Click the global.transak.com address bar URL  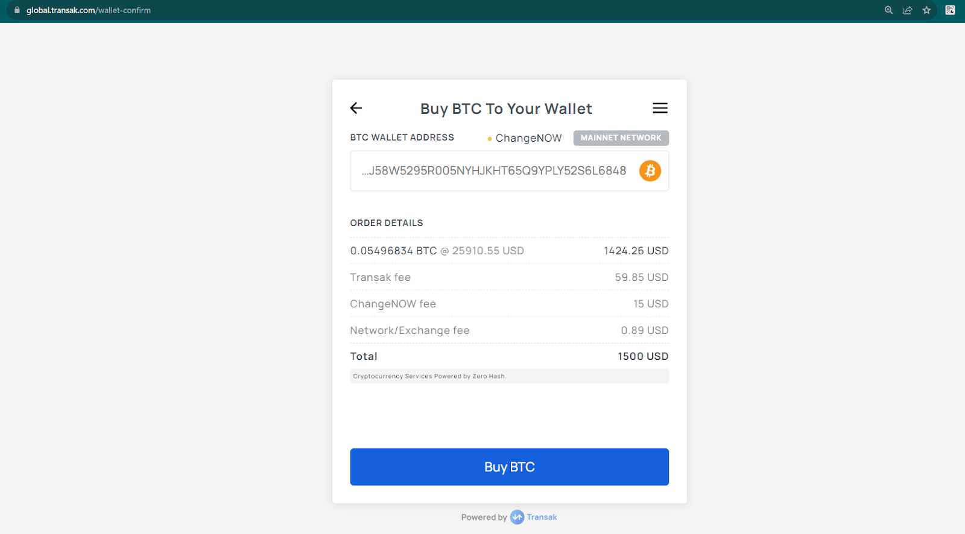tap(89, 10)
